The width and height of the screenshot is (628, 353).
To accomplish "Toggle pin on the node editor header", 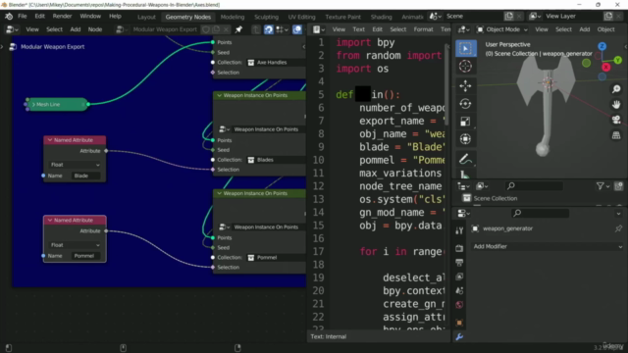I will coord(238,29).
